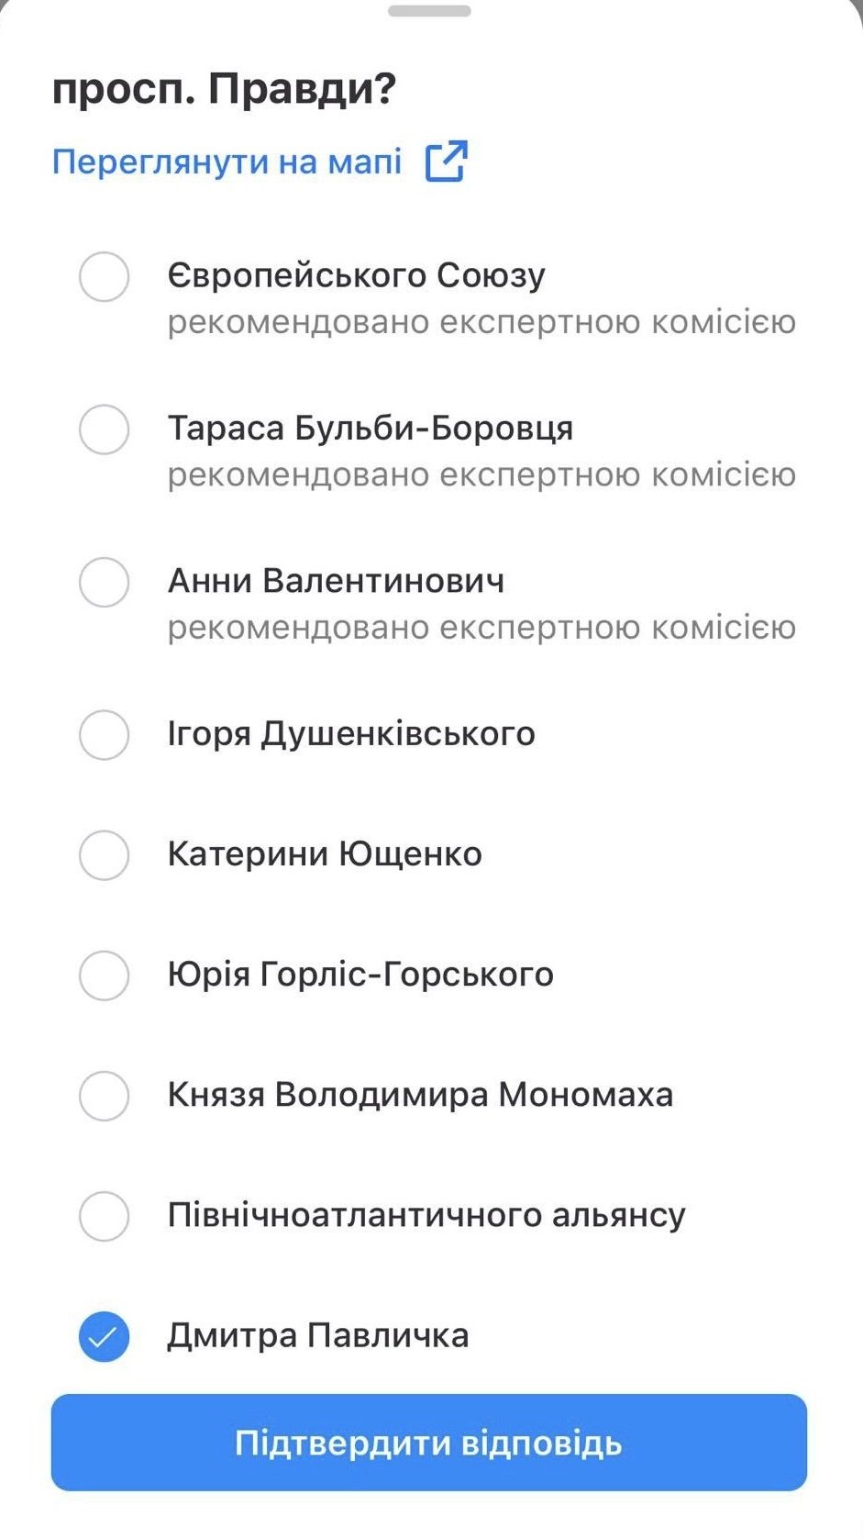Click the 'Європейського Союзу' option label
Viewport: 863px width, 1539px height.
[x=356, y=275]
